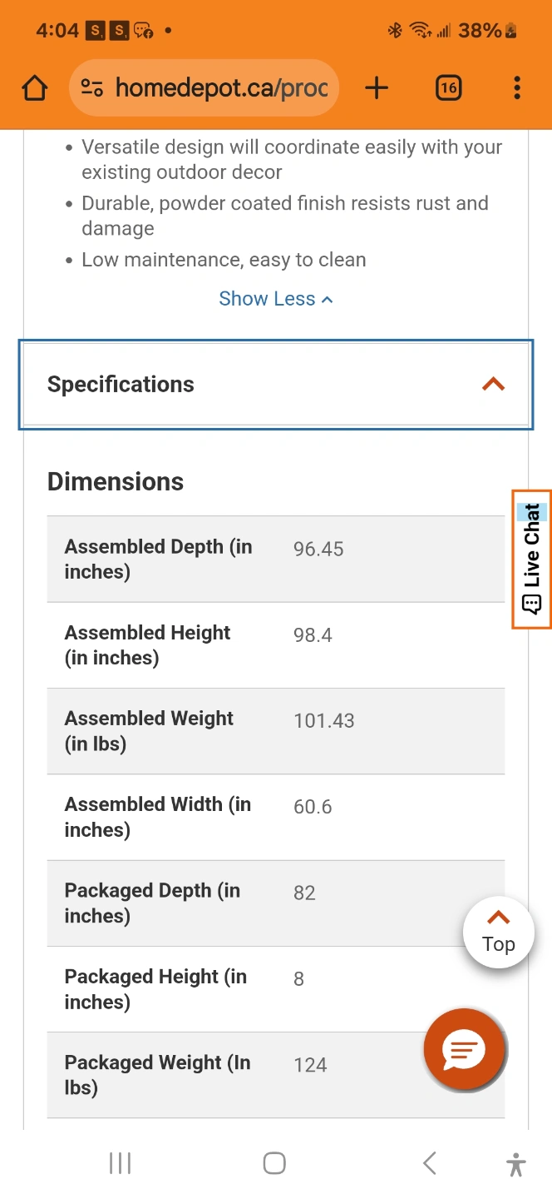Tap the browser home icon
552x1199 pixels.
(35, 88)
